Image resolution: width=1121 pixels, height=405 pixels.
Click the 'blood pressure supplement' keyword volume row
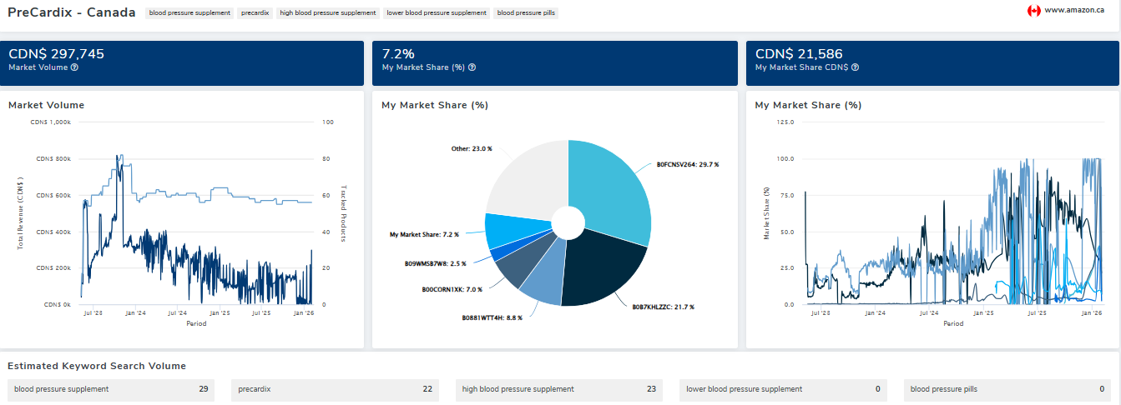(x=111, y=389)
